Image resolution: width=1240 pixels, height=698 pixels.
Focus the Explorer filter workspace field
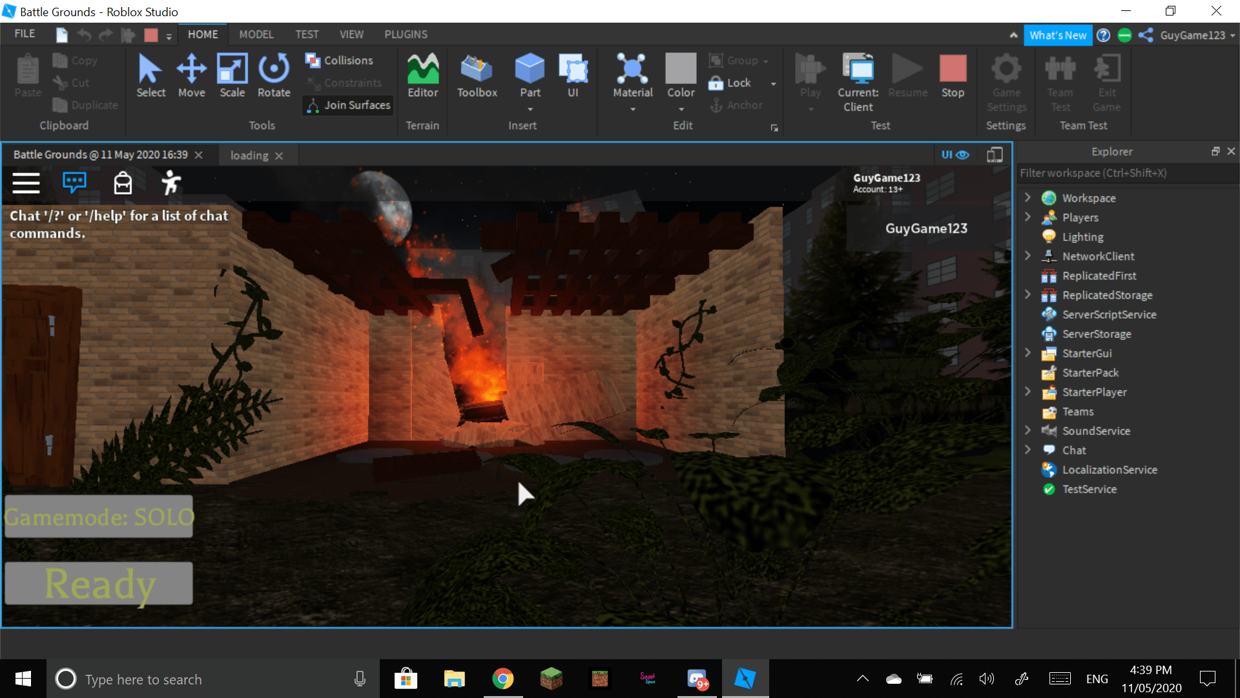1127,173
